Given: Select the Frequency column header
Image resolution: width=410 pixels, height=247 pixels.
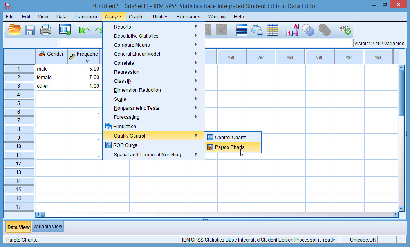Looking at the screenshot, I should click(x=84, y=56).
